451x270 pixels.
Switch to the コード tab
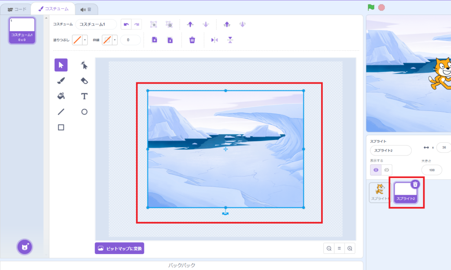point(17,9)
